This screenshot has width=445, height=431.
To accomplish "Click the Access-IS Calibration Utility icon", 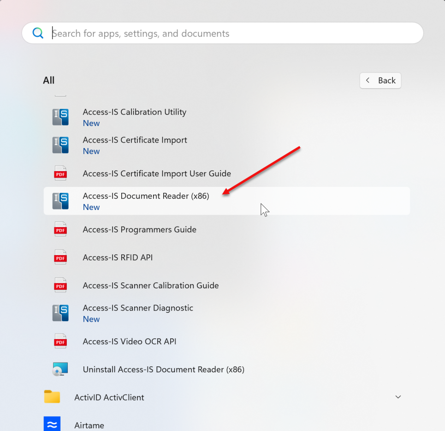I will (60, 117).
